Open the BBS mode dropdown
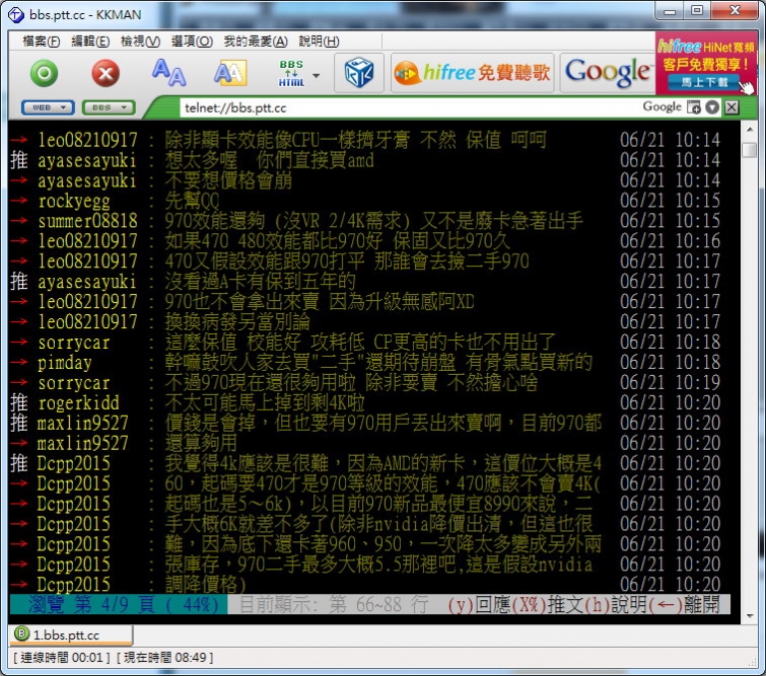The width and height of the screenshot is (766, 676). pyautogui.click(x=109, y=108)
